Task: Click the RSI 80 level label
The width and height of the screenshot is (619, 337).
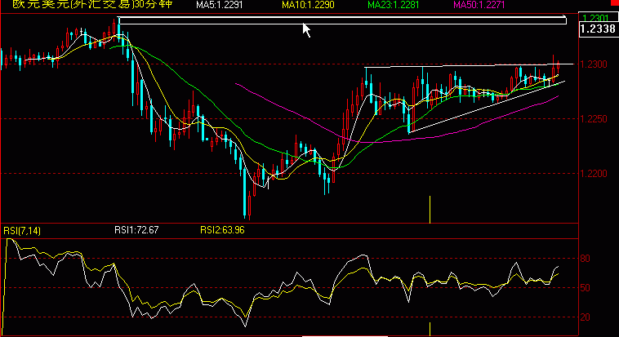Action: click(x=585, y=259)
